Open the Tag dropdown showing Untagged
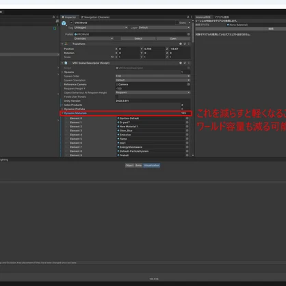The width and height of the screenshot is (286, 286). point(101,27)
